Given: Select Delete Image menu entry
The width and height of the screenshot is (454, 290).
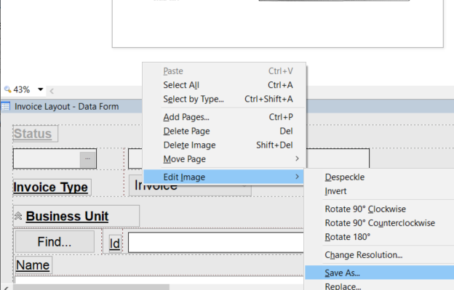Looking at the screenshot, I should tap(224, 145).
